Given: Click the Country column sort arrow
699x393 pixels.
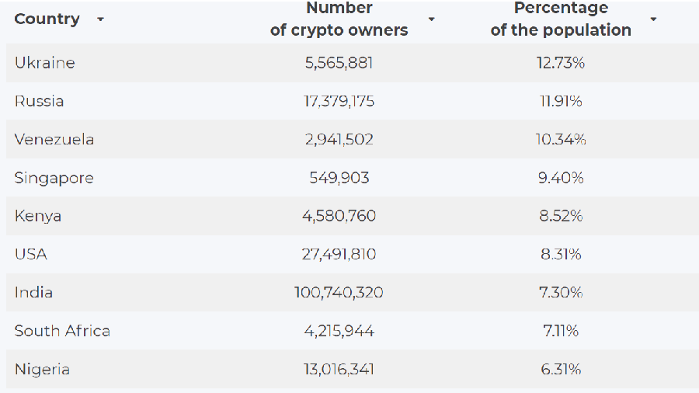Looking at the screenshot, I should pos(100,19).
